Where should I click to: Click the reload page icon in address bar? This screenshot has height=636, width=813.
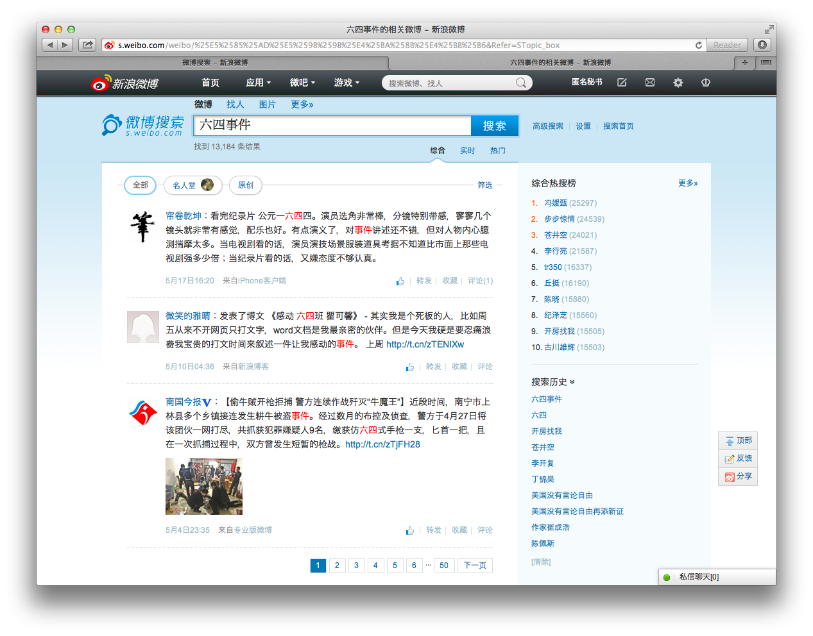pos(698,45)
